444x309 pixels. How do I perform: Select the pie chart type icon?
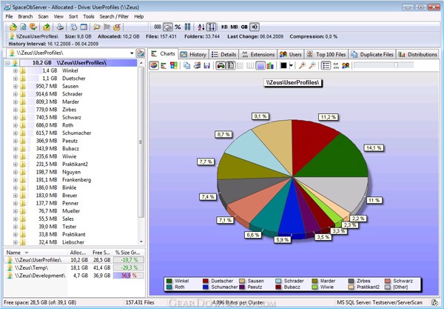click(154, 66)
